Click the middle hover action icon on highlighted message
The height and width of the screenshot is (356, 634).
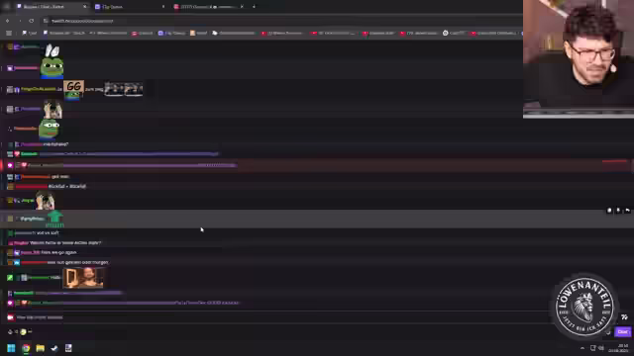coord(618,211)
